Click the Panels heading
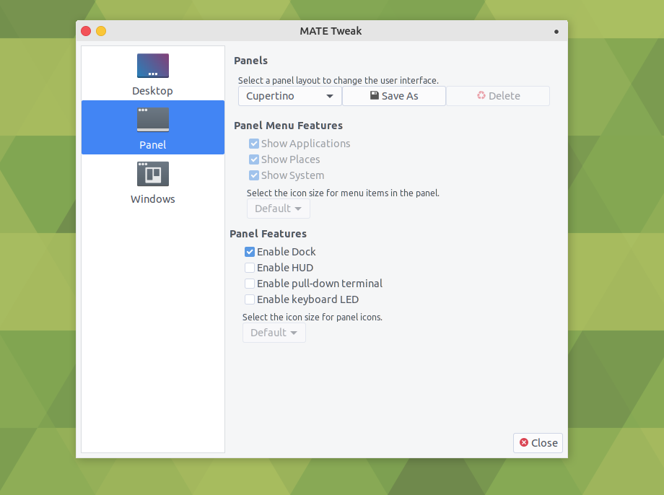 pyautogui.click(x=250, y=61)
